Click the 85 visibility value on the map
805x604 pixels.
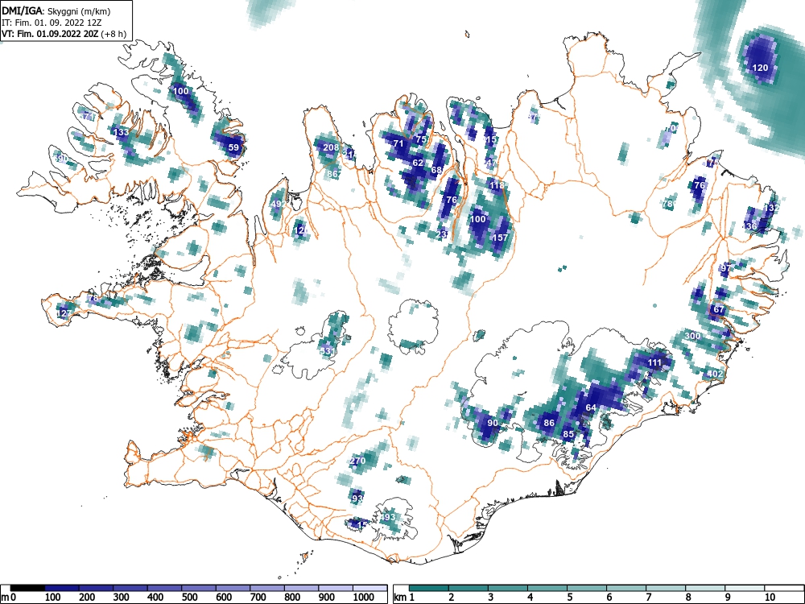point(568,434)
